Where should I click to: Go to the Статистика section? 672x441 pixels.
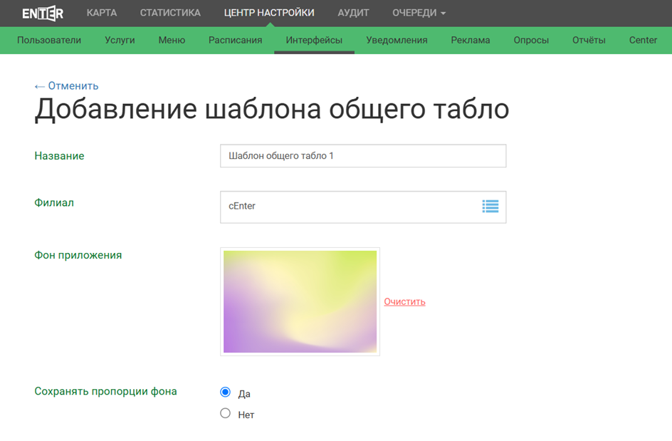tap(170, 13)
